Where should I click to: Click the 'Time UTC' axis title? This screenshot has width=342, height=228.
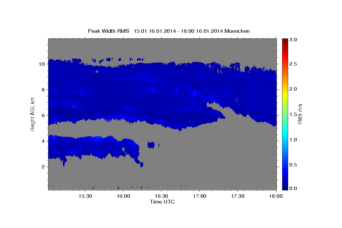[162, 202]
